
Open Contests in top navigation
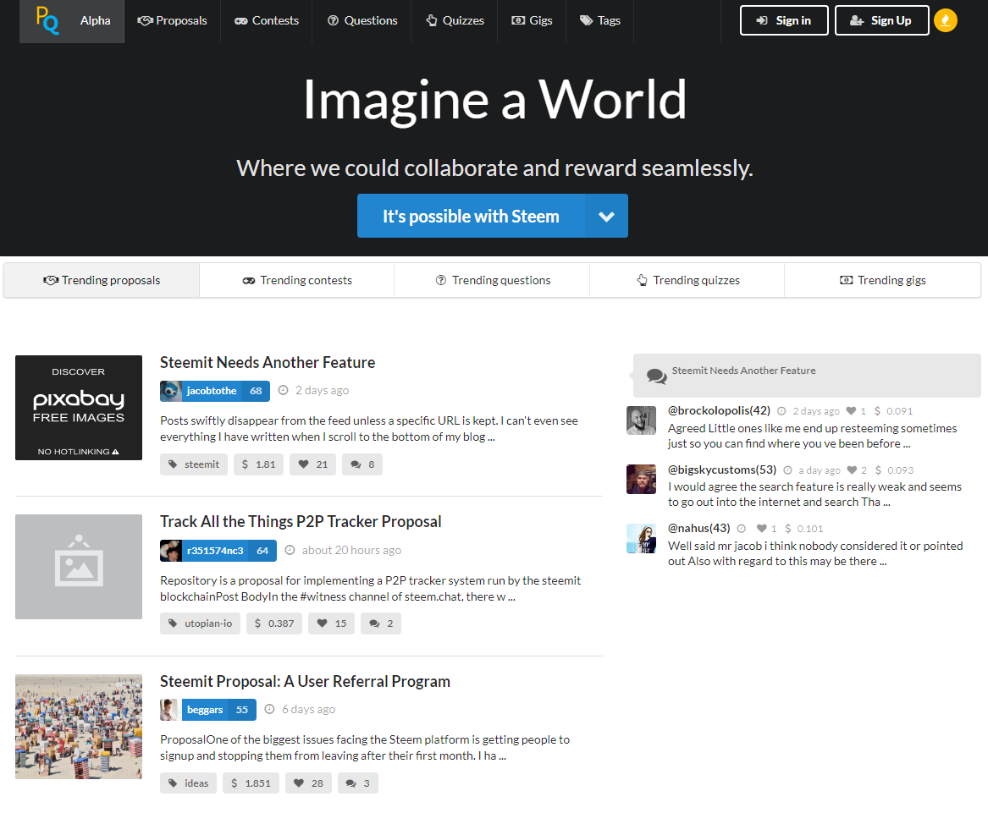(x=267, y=21)
